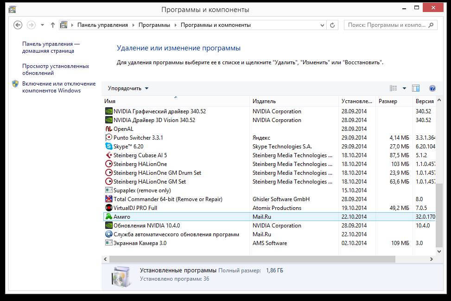
Task: Click the horizontal scrollbar right arrow
Action: click(x=431, y=259)
